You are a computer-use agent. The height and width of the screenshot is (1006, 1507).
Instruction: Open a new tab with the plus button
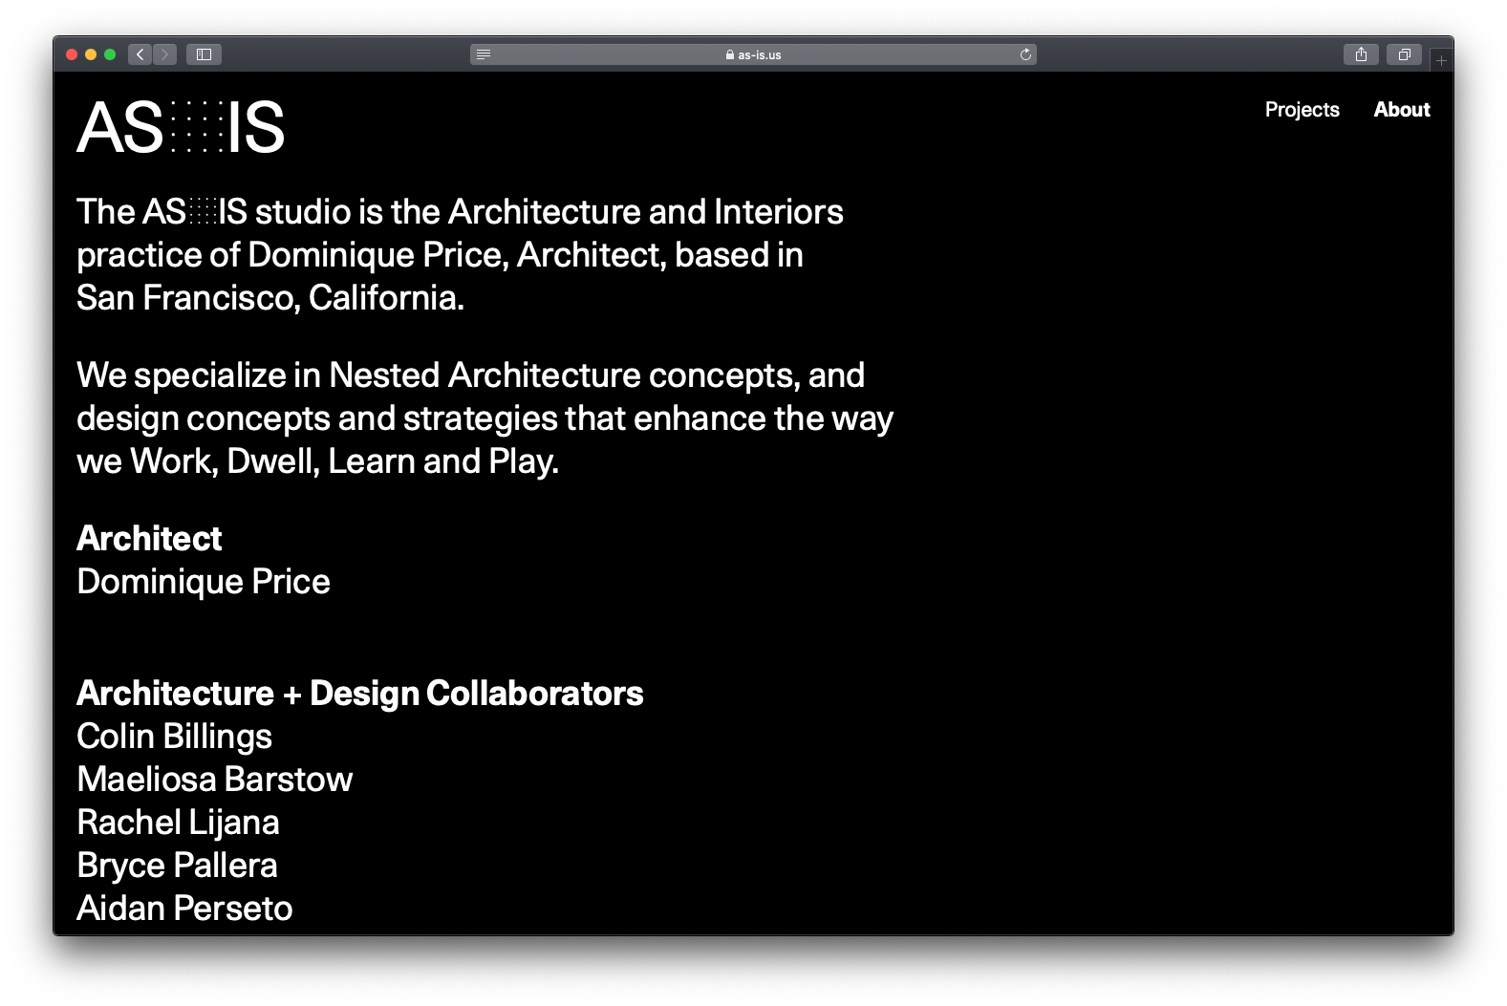point(1441,60)
